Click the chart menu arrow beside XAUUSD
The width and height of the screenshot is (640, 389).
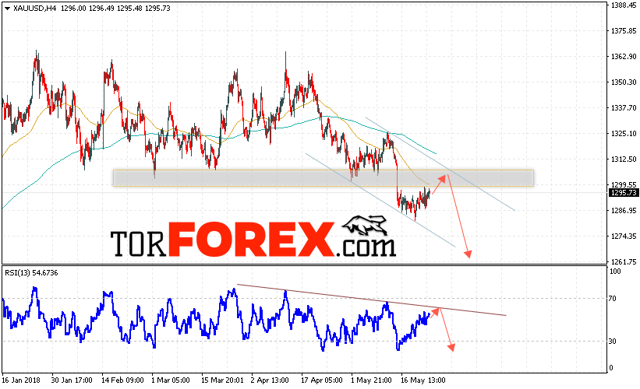7,8
